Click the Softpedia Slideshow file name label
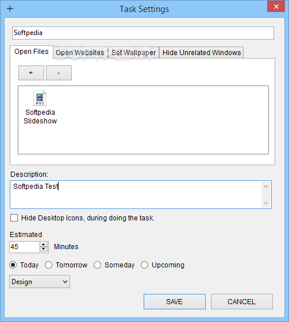289x322 pixels. point(40,117)
